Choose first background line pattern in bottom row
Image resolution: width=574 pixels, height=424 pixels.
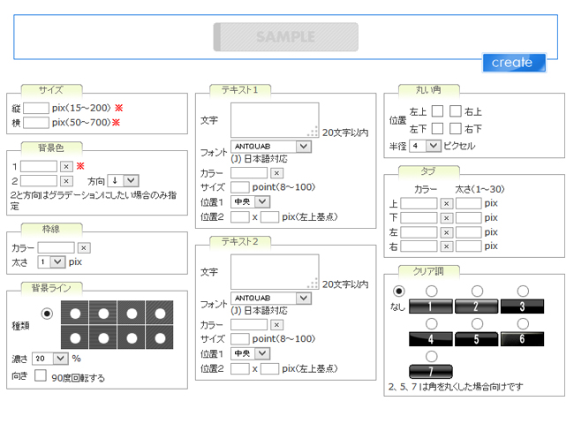coord(75,338)
